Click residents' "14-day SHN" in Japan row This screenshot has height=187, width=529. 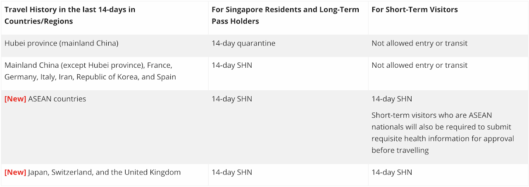tap(231, 172)
